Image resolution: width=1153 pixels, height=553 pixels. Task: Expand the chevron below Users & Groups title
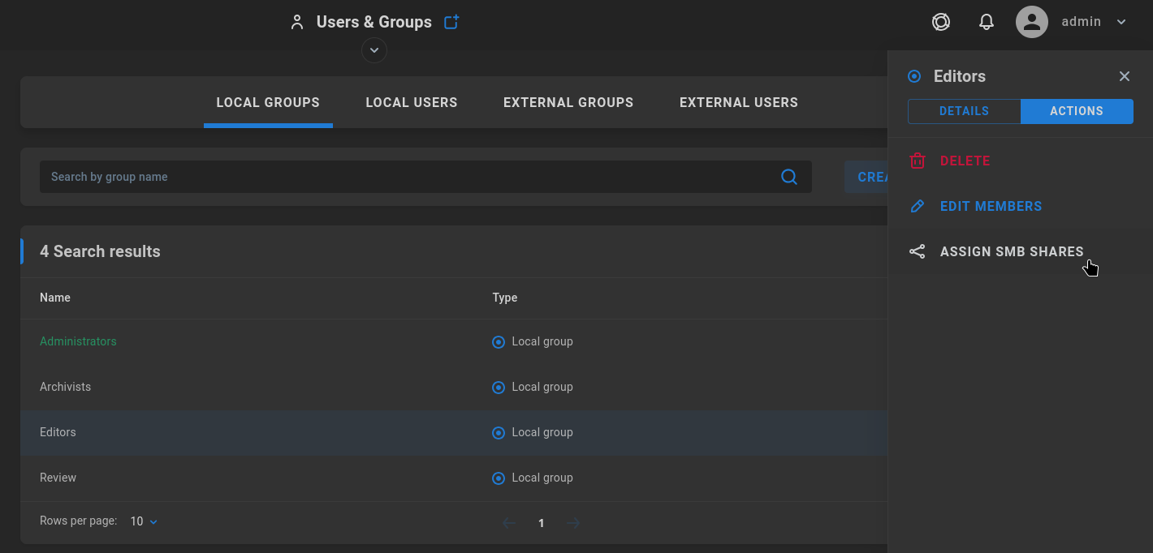[x=374, y=50]
